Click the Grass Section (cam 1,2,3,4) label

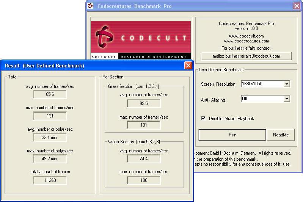(133, 86)
